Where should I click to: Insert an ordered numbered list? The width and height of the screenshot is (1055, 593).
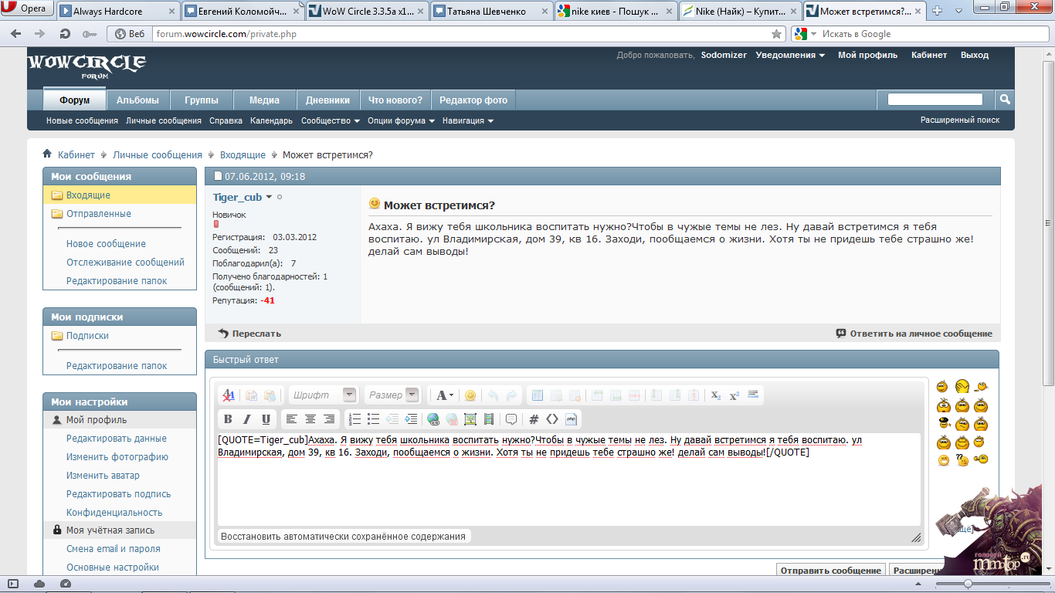(354, 419)
